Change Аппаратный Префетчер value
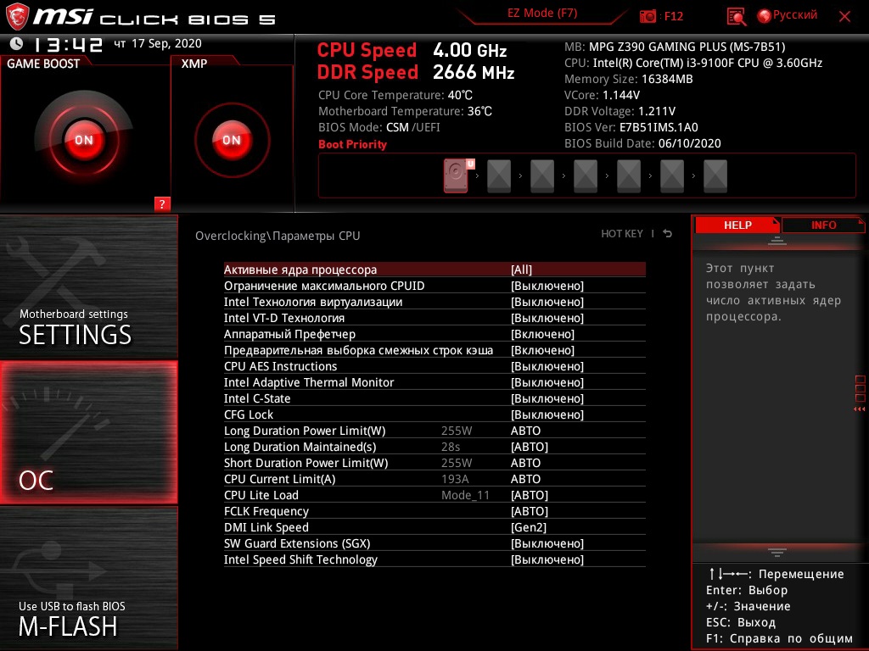The height and width of the screenshot is (651, 869). point(434,334)
